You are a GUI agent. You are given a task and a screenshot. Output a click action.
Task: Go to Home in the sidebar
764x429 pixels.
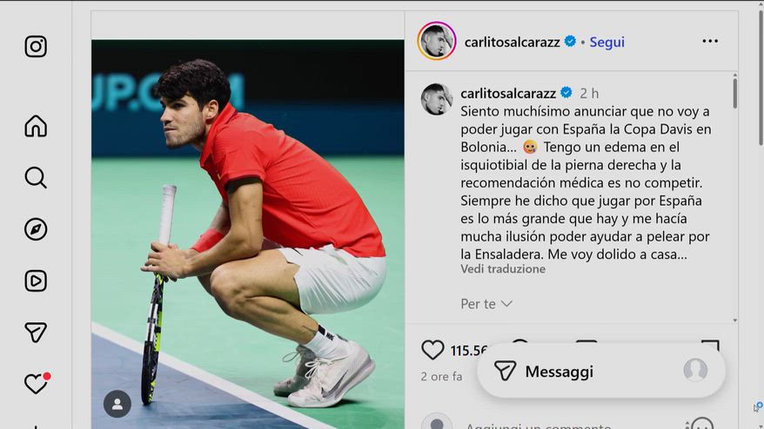[36, 126]
